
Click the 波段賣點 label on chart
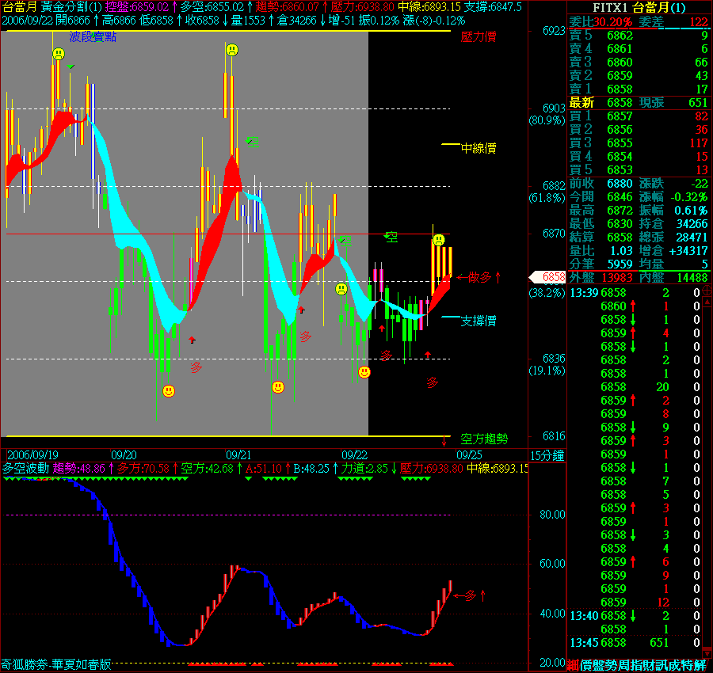click(x=93, y=36)
